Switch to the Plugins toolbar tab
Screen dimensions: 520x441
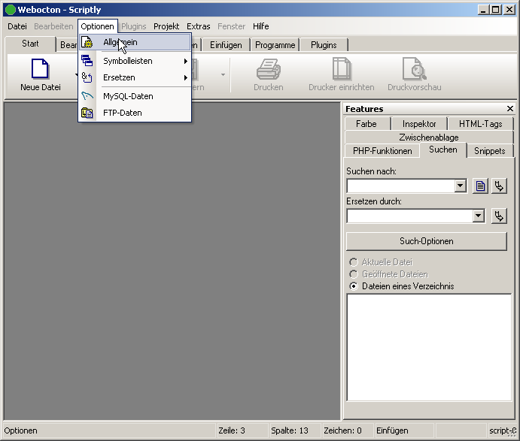324,45
